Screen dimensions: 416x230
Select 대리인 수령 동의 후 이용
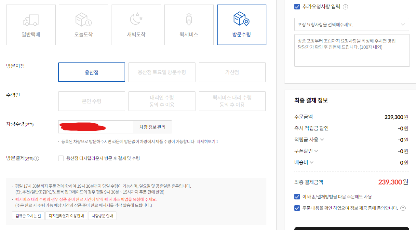[x=162, y=101]
